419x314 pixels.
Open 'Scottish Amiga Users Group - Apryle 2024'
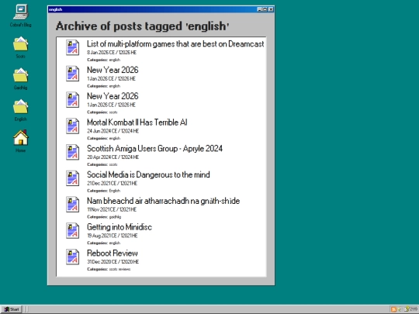click(154, 148)
